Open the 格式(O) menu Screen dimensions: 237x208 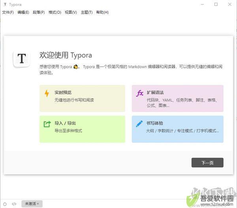[x=55, y=12]
